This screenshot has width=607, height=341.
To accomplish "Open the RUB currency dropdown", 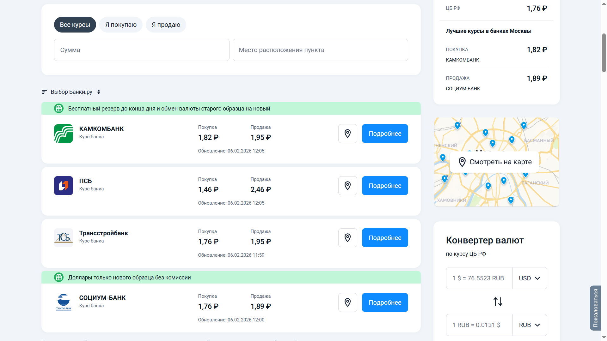I will click(530, 325).
